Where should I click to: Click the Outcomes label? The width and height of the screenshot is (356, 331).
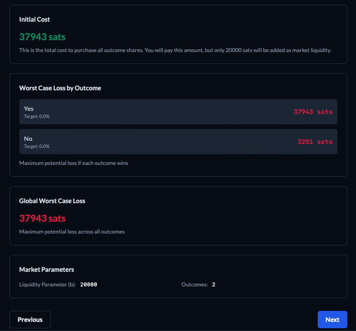point(195,284)
